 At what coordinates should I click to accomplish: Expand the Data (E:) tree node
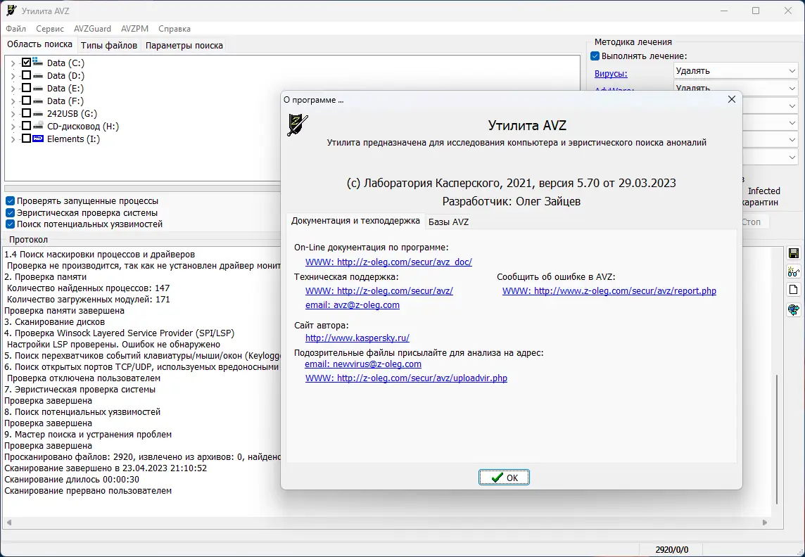click(13, 89)
